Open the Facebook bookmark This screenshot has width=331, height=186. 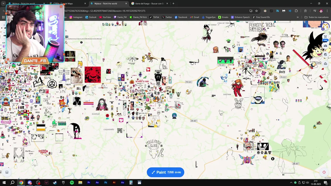(x=181, y=17)
